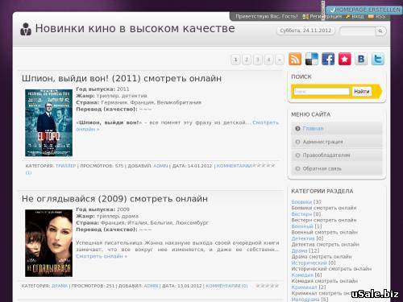Open Военный category in sidebar
This screenshot has height=302, width=403.
pyautogui.click(x=302, y=226)
